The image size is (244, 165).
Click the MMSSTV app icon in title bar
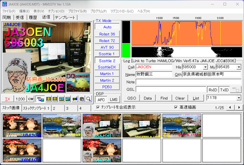(5, 4)
